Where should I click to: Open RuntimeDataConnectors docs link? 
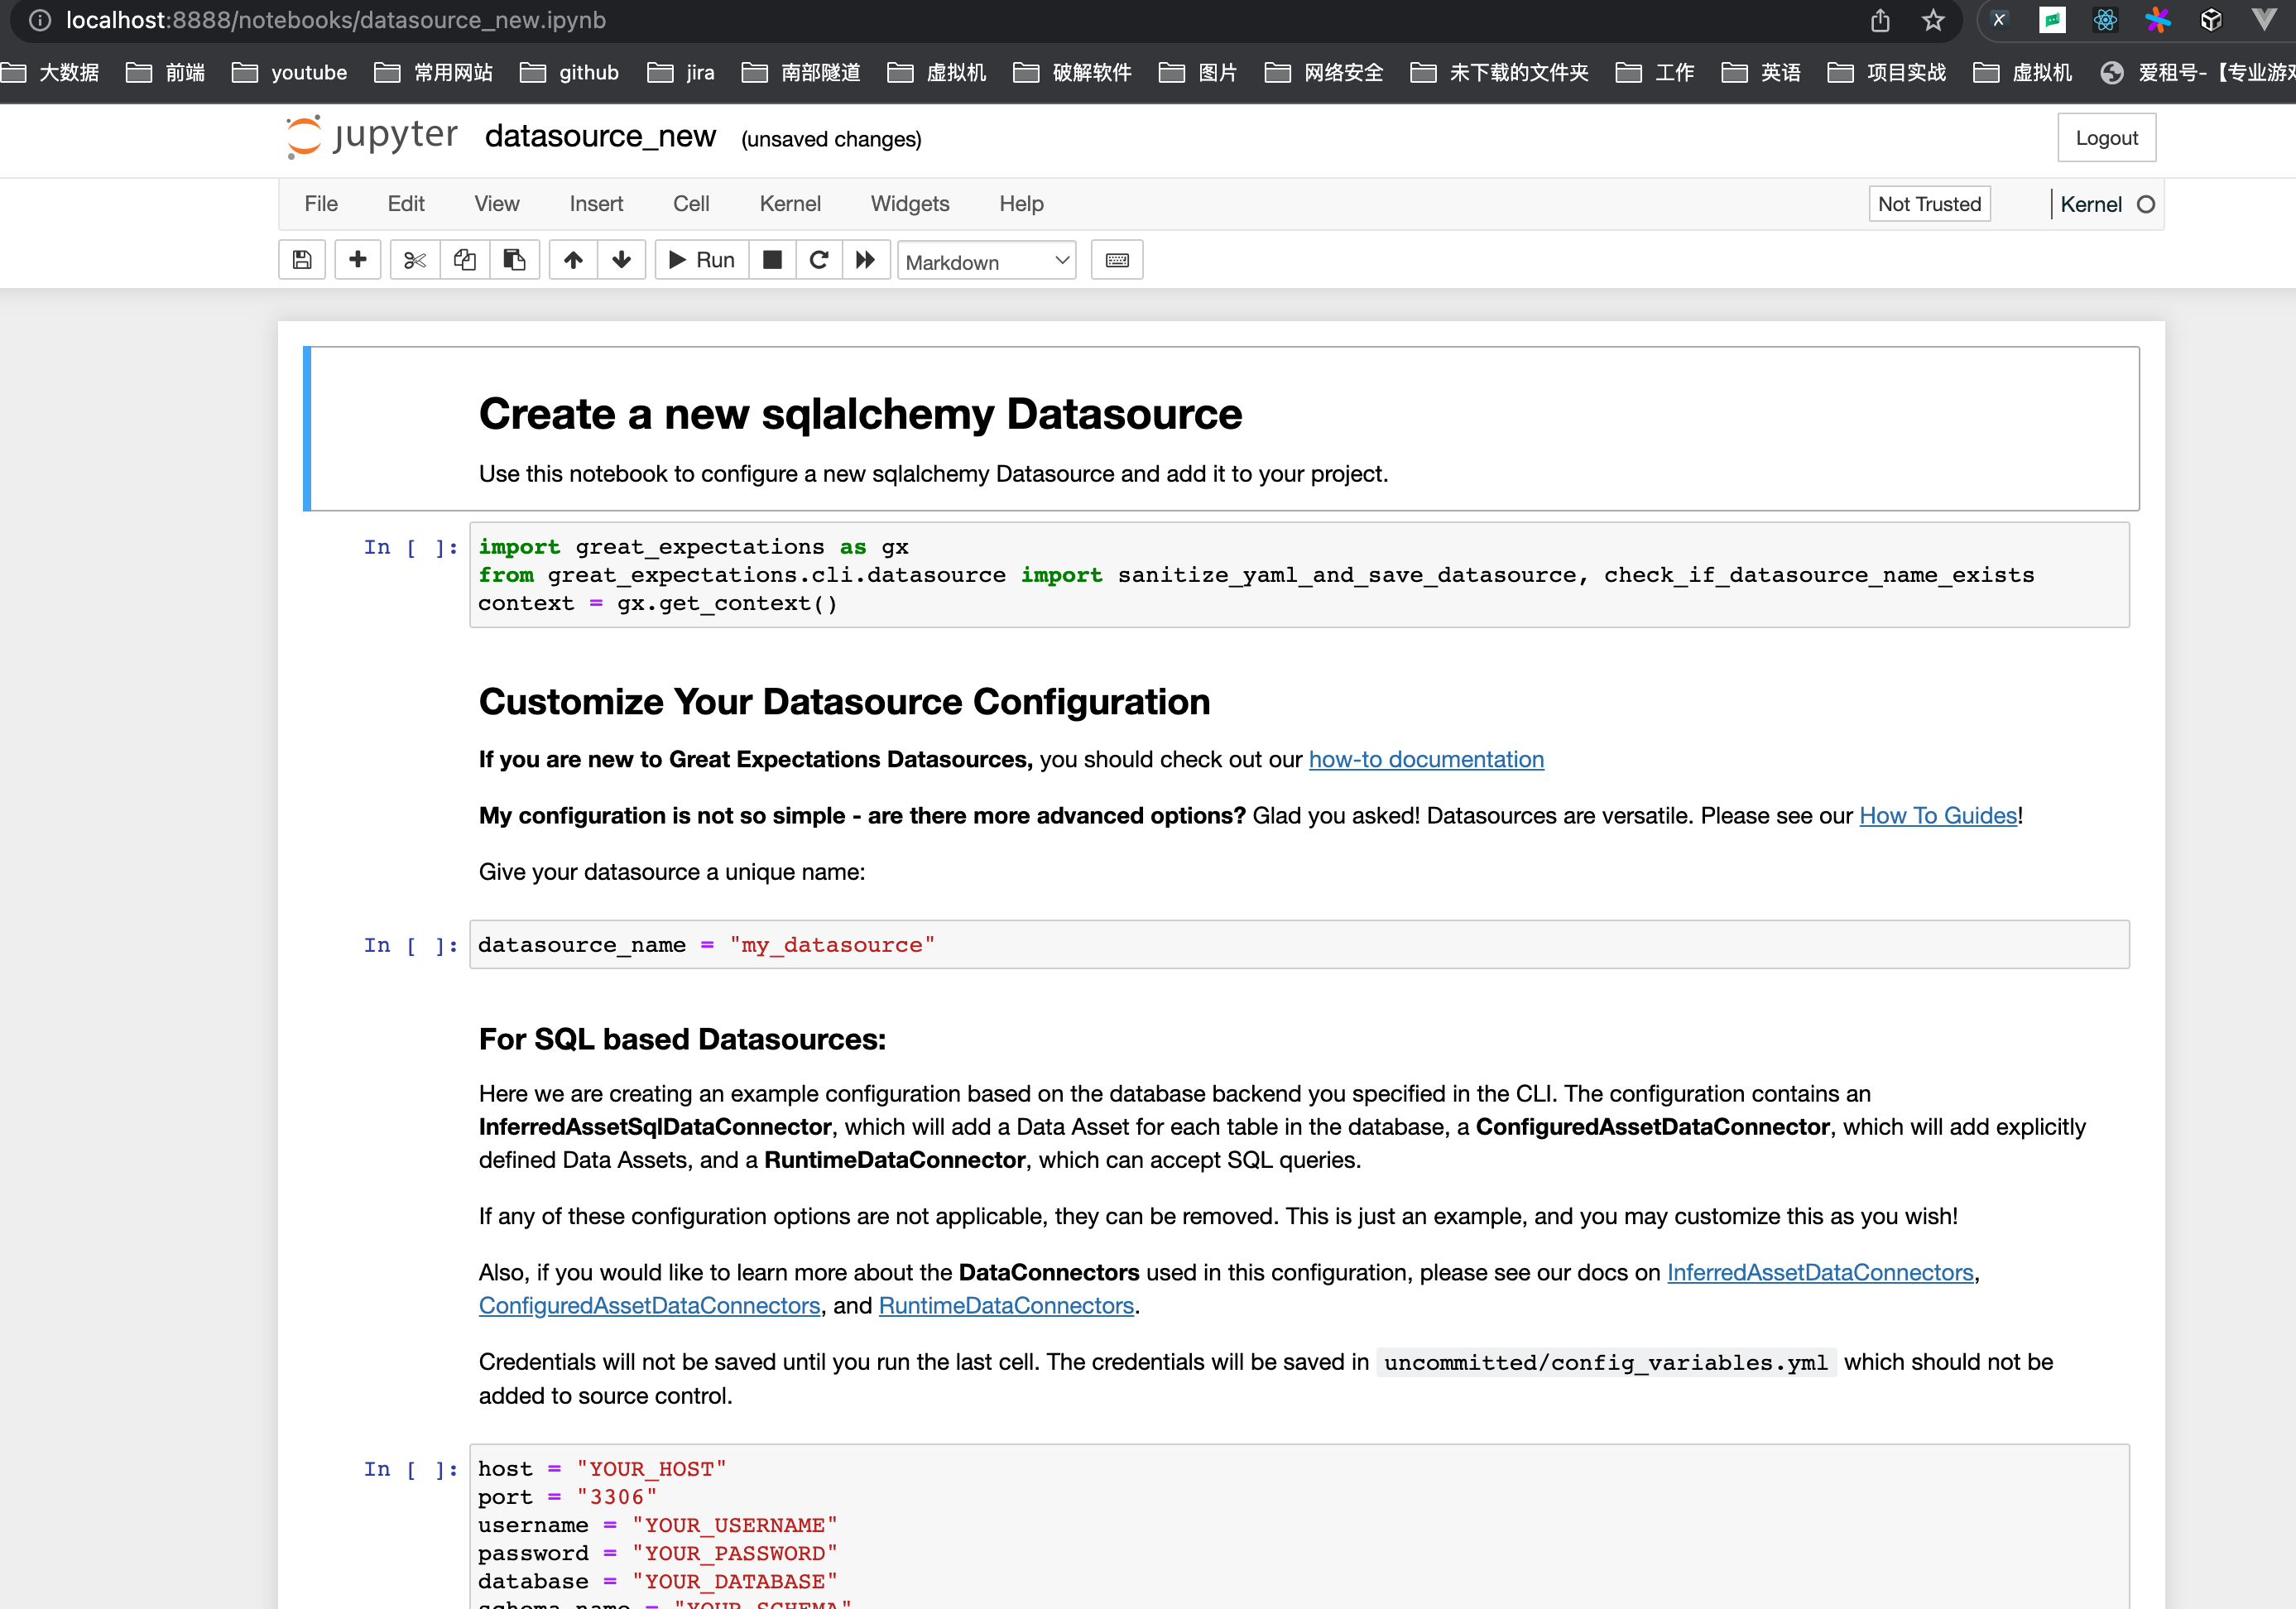pyautogui.click(x=1006, y=1305)
